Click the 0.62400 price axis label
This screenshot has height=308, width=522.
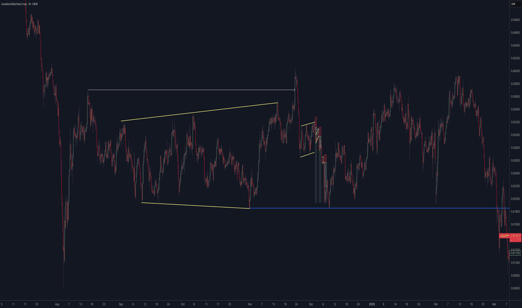515,173
